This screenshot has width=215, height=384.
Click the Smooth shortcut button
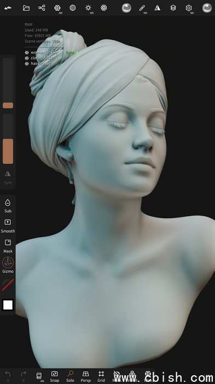8,226
